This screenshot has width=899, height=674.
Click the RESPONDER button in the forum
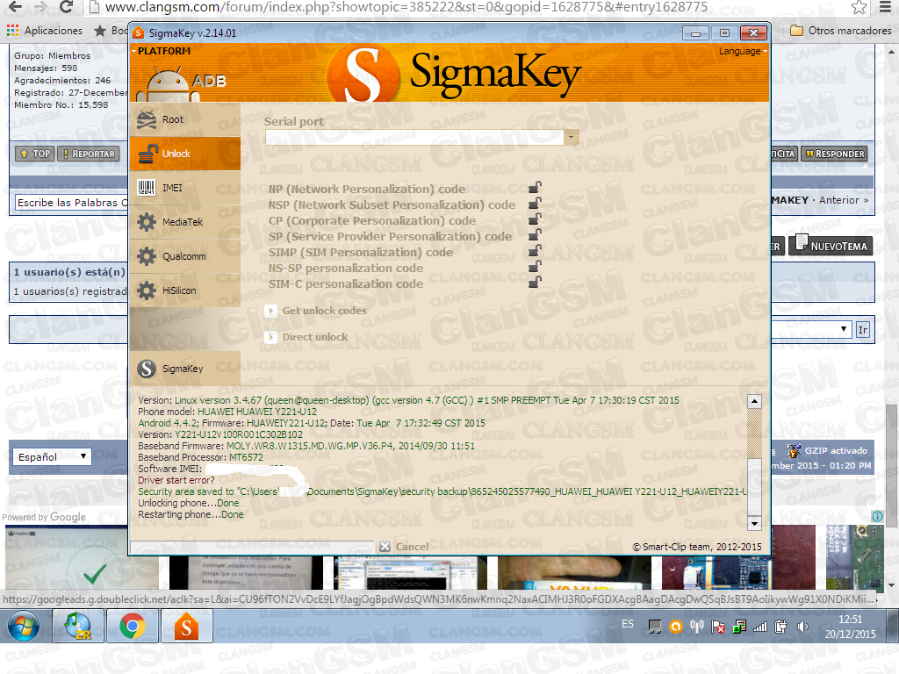834,154
